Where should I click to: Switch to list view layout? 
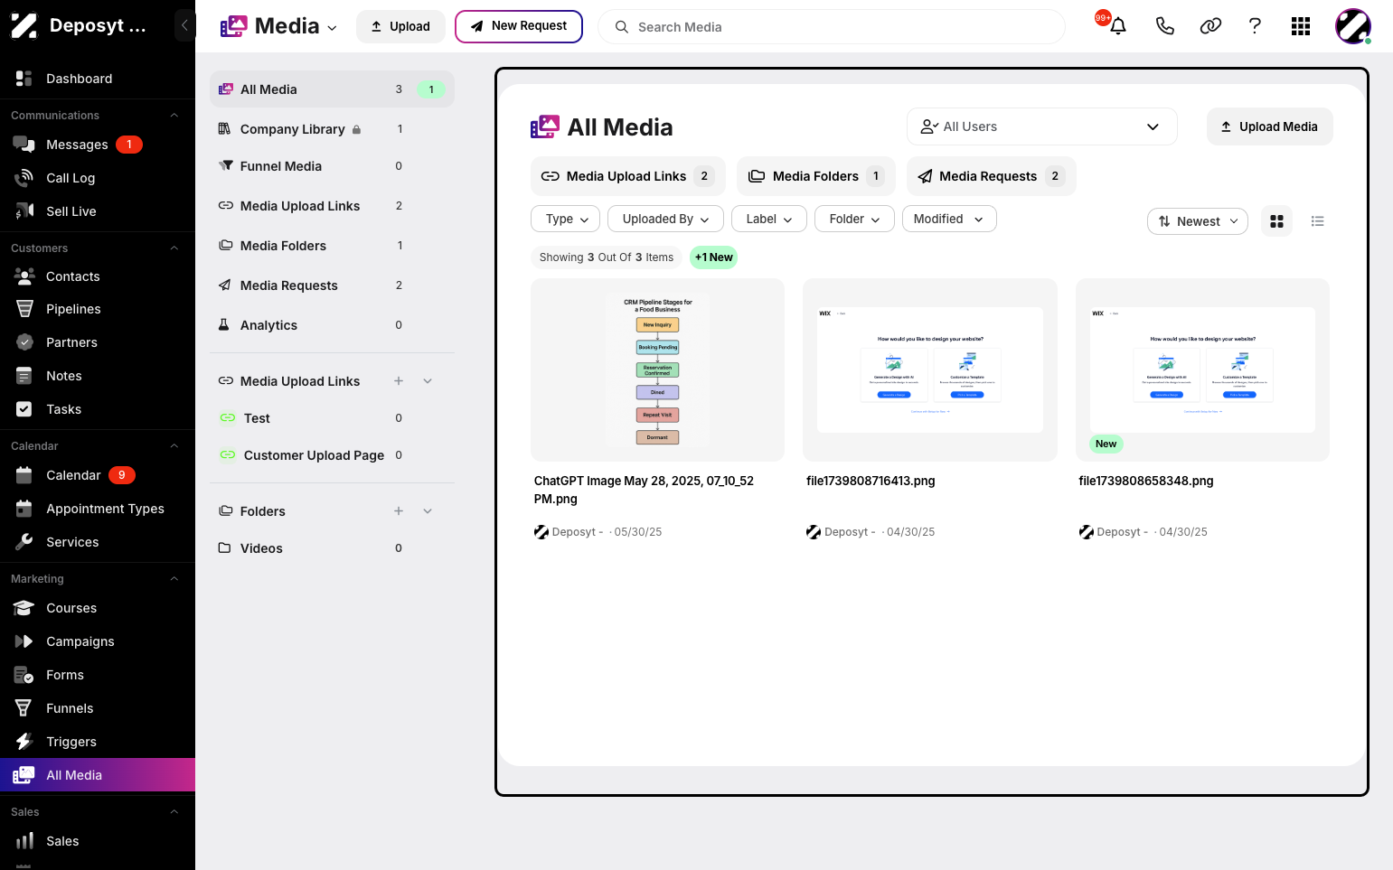pos(1317,221)
